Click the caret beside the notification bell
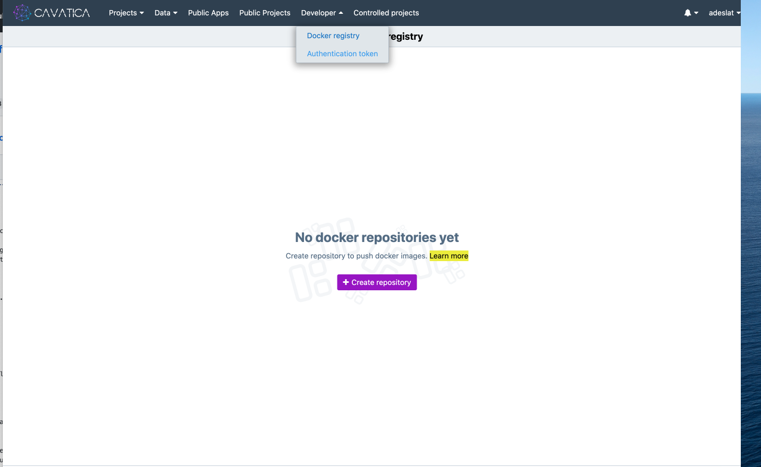Viewport: 761px width, 467px height. [696, 13]
